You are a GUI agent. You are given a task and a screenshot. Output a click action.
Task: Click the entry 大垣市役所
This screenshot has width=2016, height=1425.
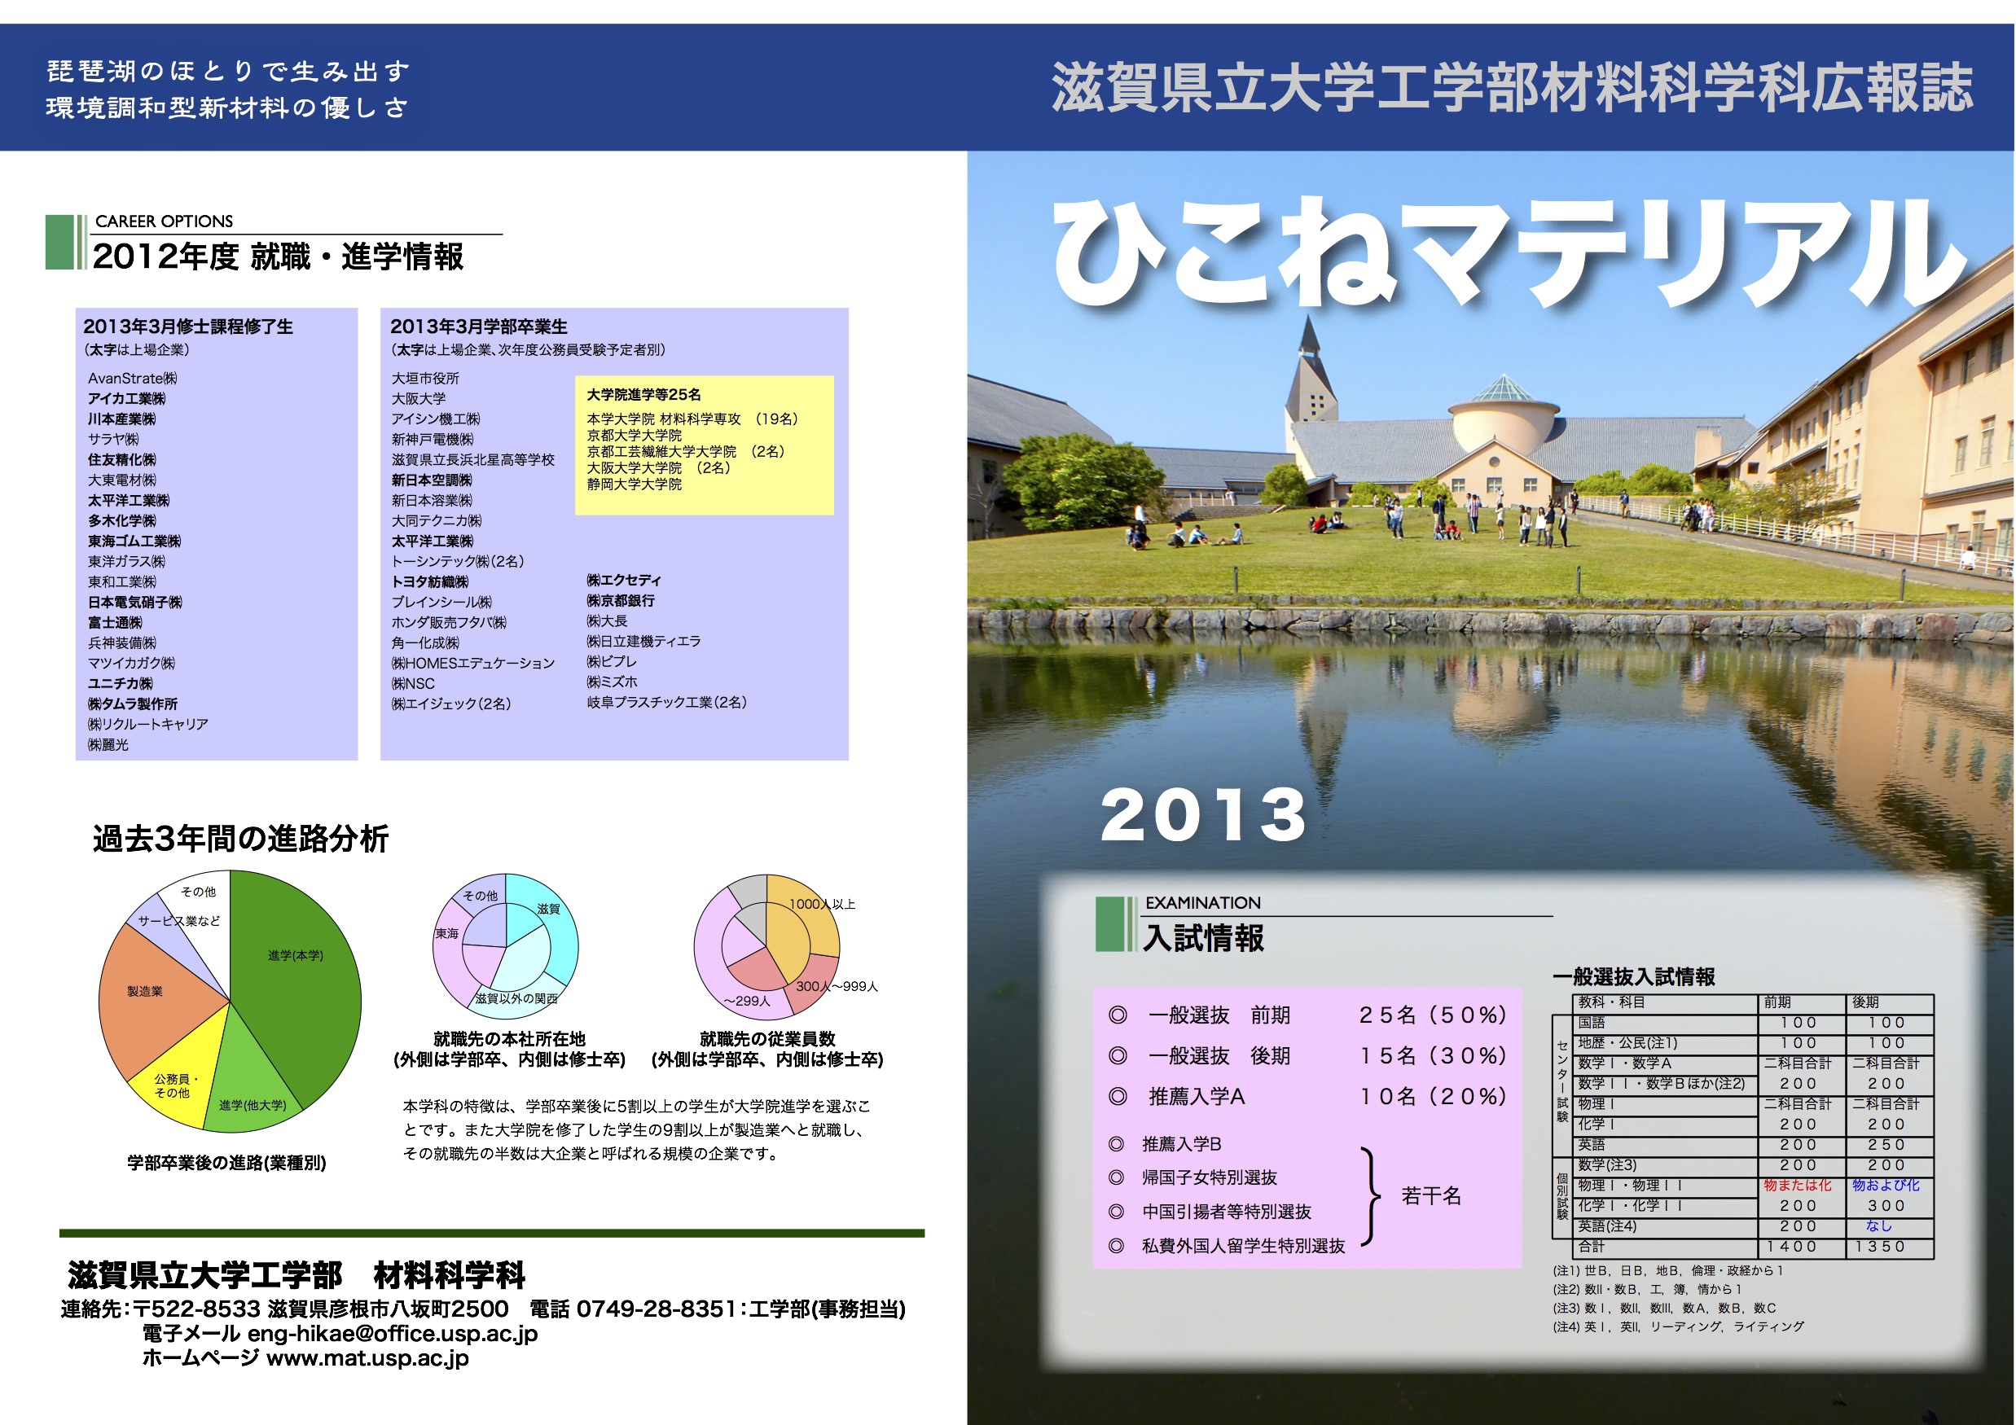pyautogui.click(x=425, y=379)
